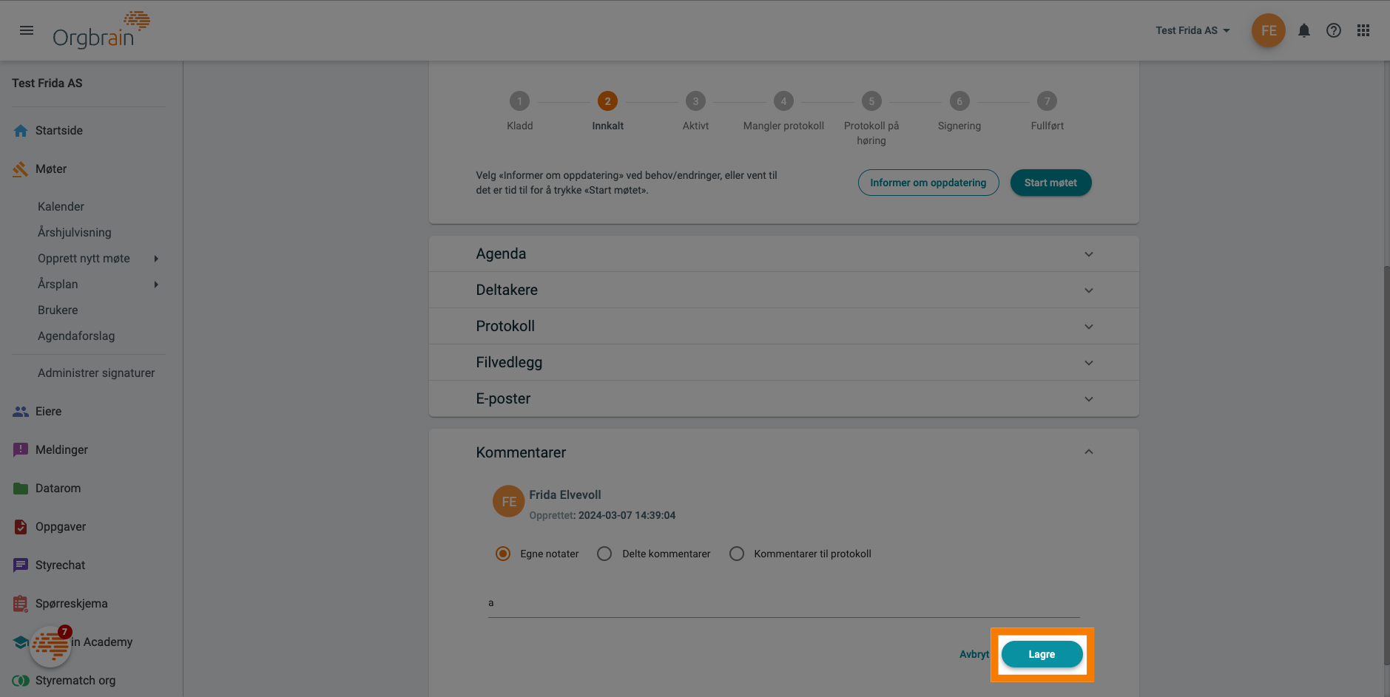The width and height of the screenshot is (1390, 697).
Task: Select Kommentarer til protokoll radio button
Action: [x=737, y=554]
